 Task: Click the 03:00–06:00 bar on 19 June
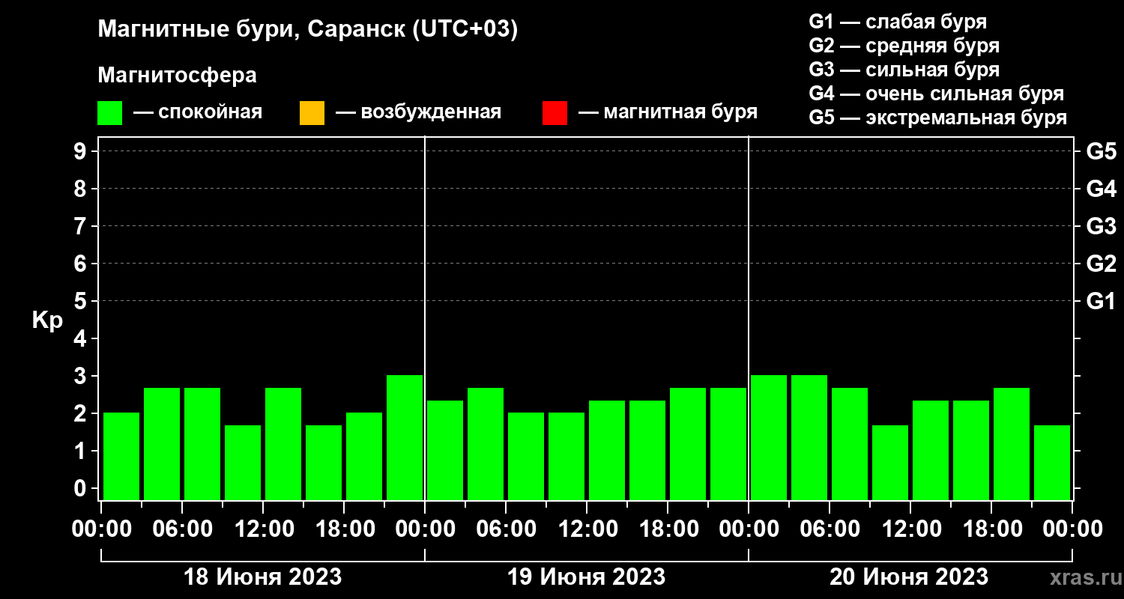point(486,443)
